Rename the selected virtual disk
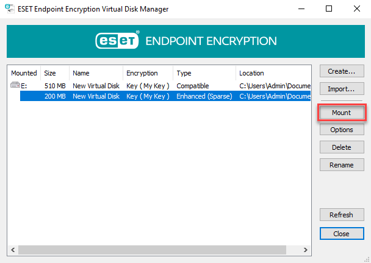This screenshot has height=263, width=371. (x=342, y=165)
